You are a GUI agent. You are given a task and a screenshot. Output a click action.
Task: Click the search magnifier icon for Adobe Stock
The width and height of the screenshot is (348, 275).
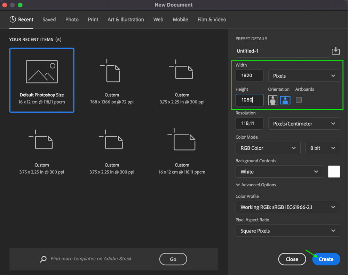(x=43, y=259)
